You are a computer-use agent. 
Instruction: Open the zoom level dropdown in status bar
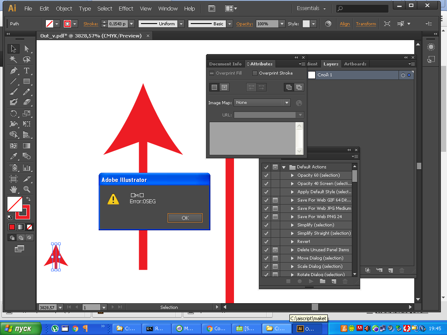pos(60,308)
